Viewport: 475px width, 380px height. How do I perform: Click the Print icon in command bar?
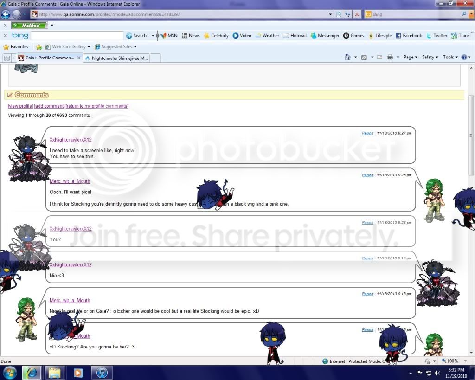(x=390, y=57)
